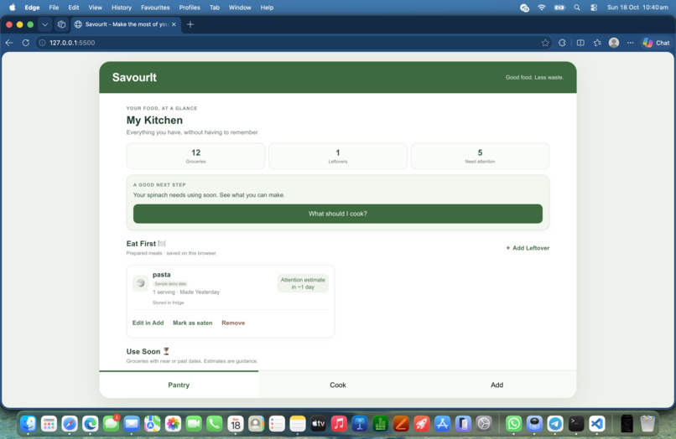Click the Attention estimate badge on pasta

pos(303,283)
